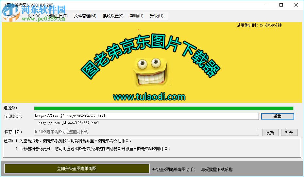Open the 升级(U) menu
Image resolution: width=304 pixels, height=177 pixels.
157,16
